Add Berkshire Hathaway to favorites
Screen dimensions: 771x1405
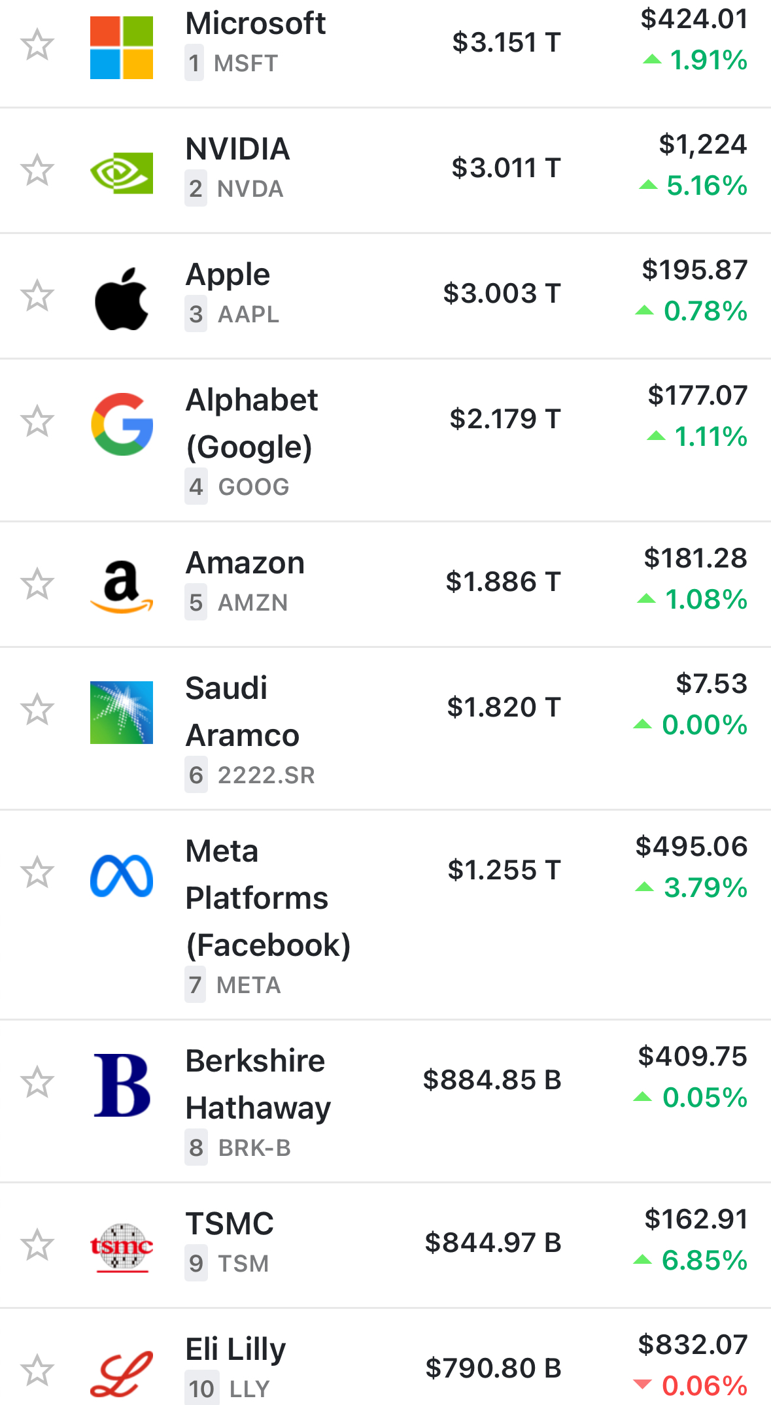pyautogui.click(x=37, y=1082)
